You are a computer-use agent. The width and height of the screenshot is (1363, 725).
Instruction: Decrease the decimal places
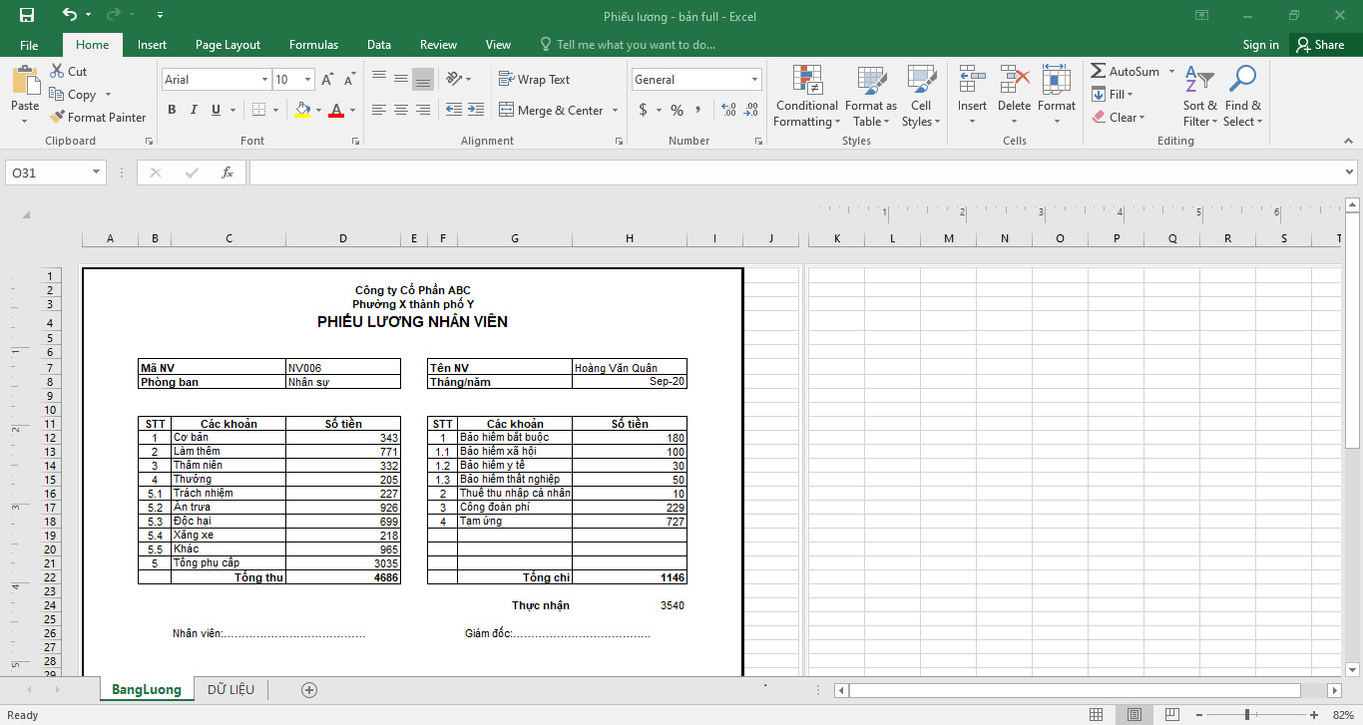click(x=750, y=110)
